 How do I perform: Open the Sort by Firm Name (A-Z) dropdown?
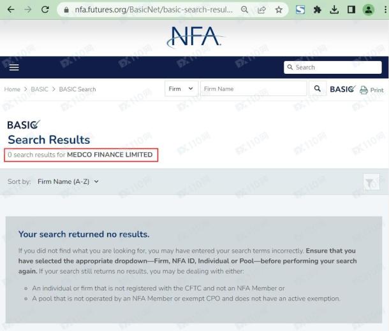pos(68,181)
